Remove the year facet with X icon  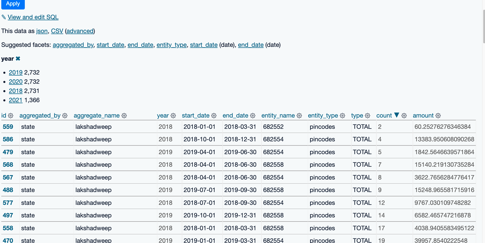coord(18,59)
